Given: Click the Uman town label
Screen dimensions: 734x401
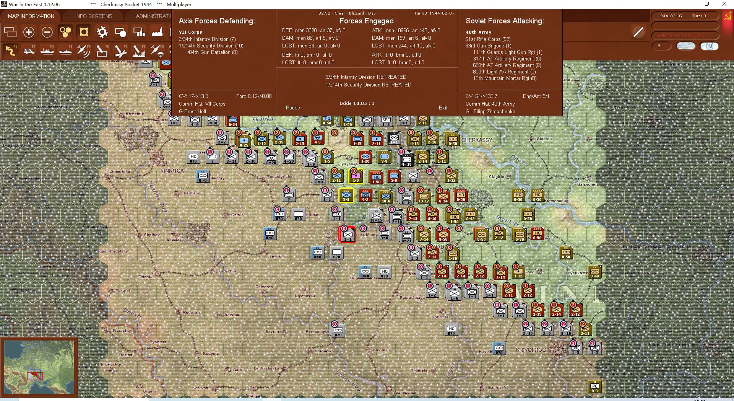Looking at the screenshot, I should pyautogui.click(x=314, y=215).
